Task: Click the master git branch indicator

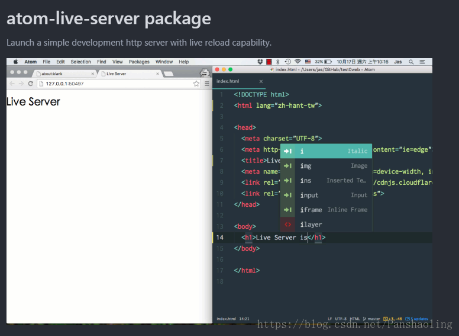Action: click(x=371, y=319)
